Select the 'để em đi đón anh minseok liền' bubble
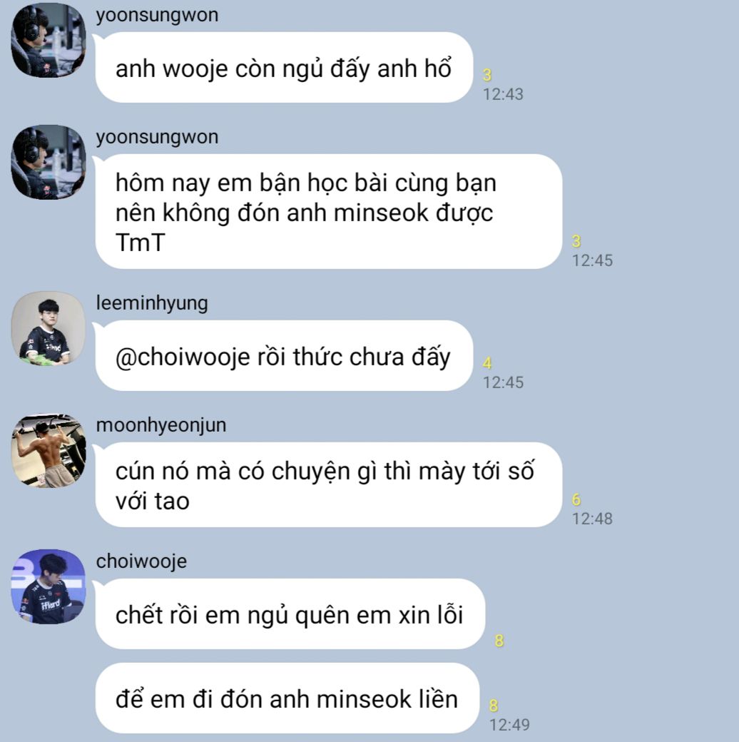The width and height of the screenshot is (739, 742). tap(287, 698)
